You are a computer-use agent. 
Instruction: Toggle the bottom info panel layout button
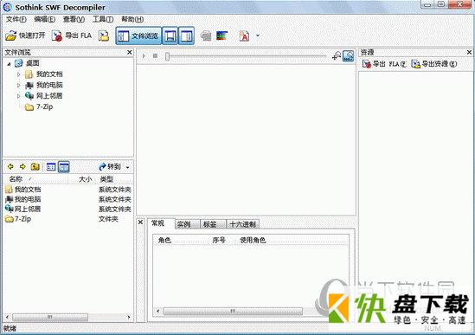point(170,36)
